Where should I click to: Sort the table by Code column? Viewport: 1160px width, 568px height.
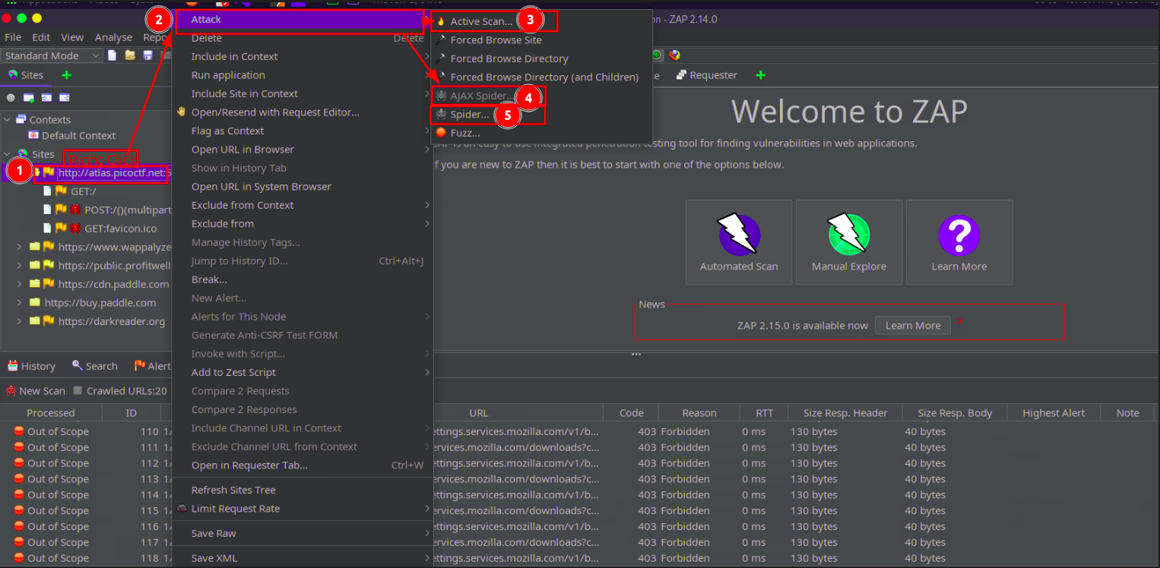631,413
